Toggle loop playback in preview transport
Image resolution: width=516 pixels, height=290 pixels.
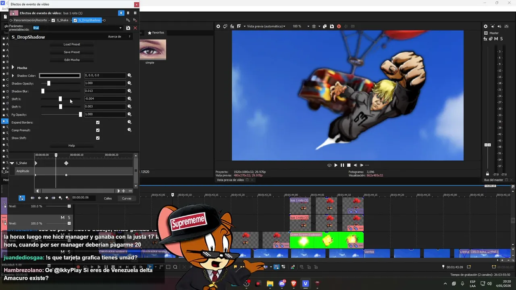(329, 165)
